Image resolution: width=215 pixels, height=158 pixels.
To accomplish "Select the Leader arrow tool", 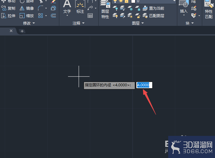I will (x=90, y=8).
